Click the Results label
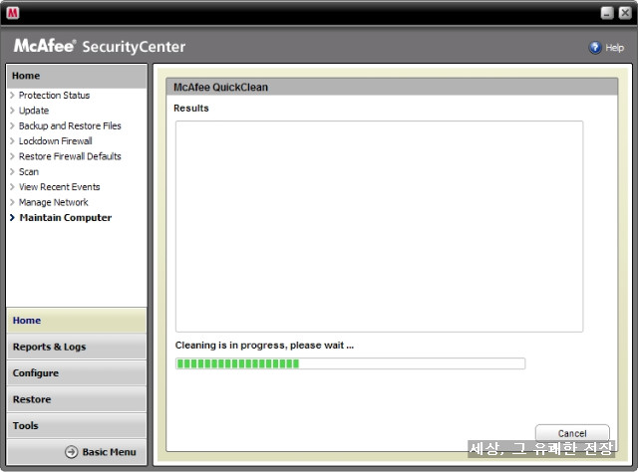Screen dimensions: 638x472 (190, 109)
